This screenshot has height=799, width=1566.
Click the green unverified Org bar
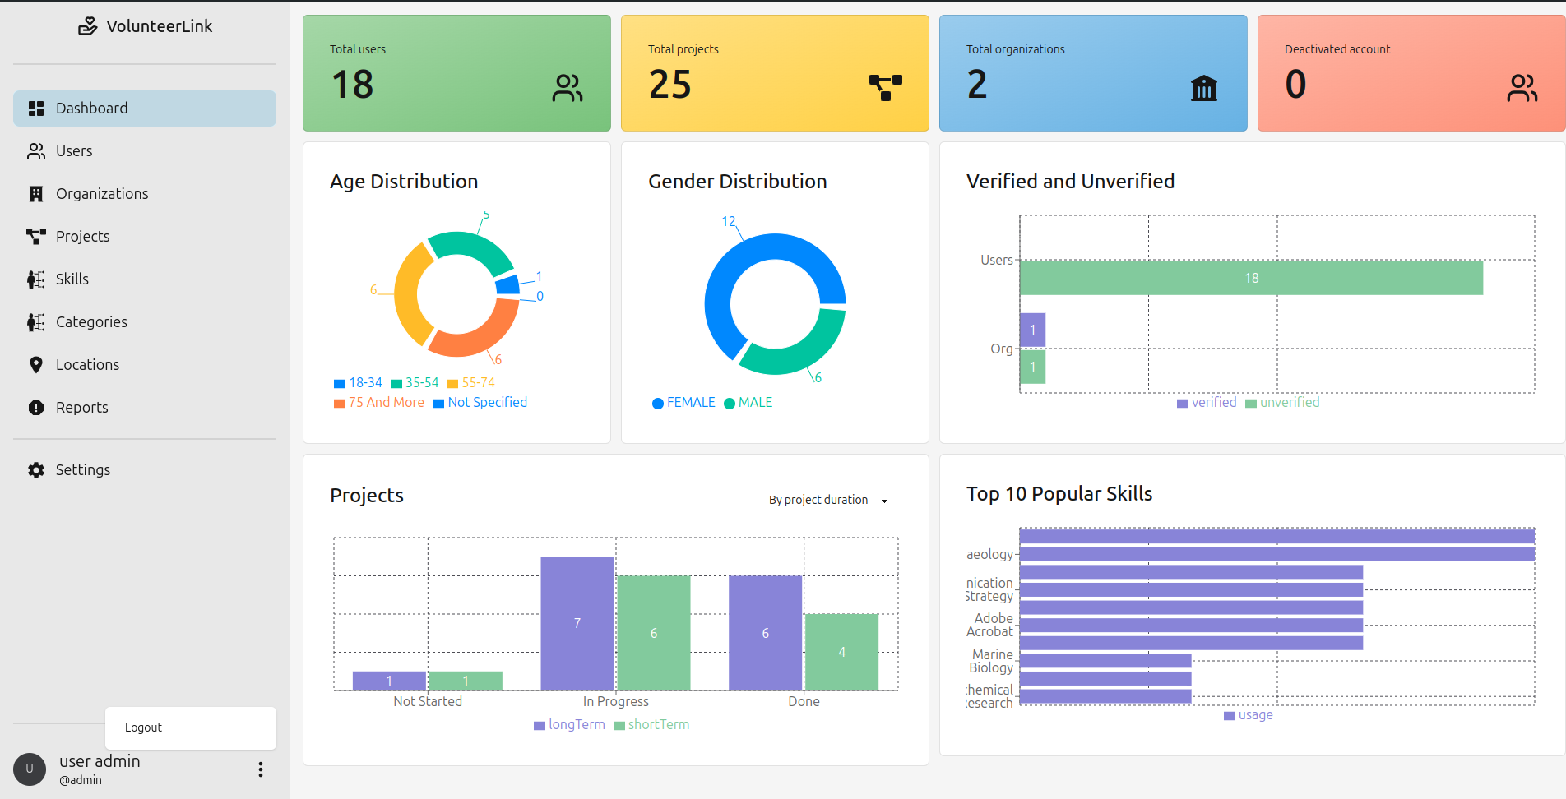tap(1032, 367)
